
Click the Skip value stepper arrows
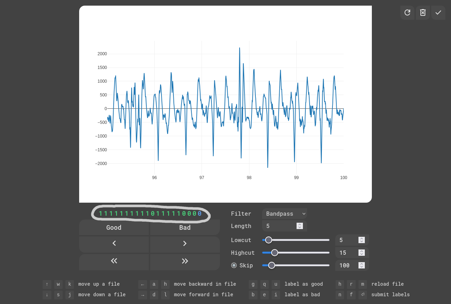click(362, 265)
